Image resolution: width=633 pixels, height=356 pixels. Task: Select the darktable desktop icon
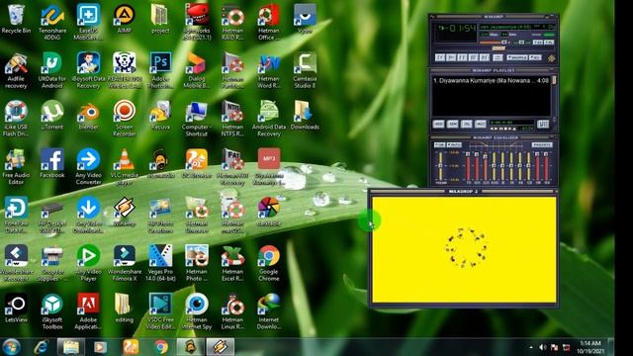coord(269,212)
